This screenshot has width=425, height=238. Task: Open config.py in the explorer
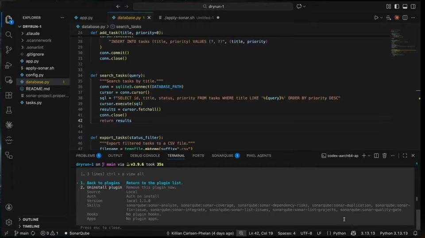tap(35, 75)
